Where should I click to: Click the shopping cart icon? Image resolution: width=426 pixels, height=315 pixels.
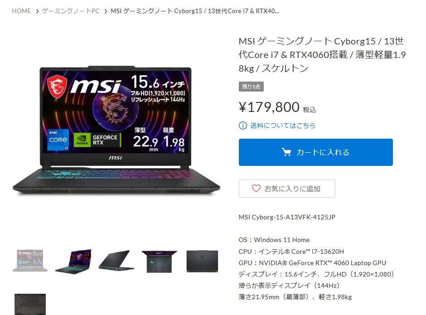tap(286, 152)
